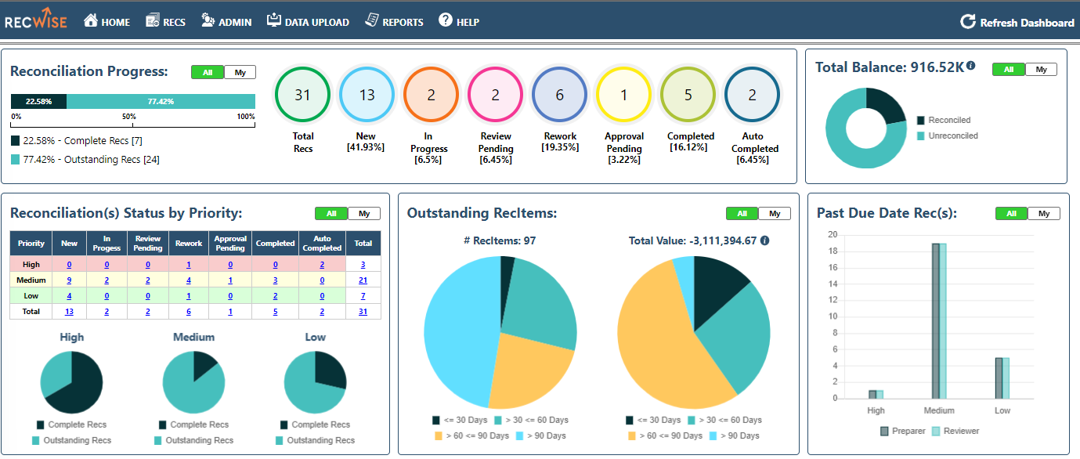Open the High priority Rework link
Screen dimensions: 1080x459
click(x=189, y=264)
